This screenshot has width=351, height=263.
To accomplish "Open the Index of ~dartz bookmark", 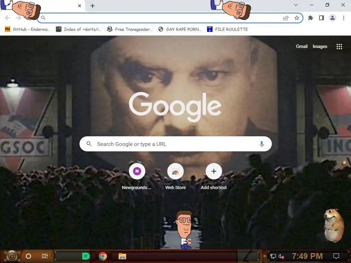I will (x=78, y=29).
